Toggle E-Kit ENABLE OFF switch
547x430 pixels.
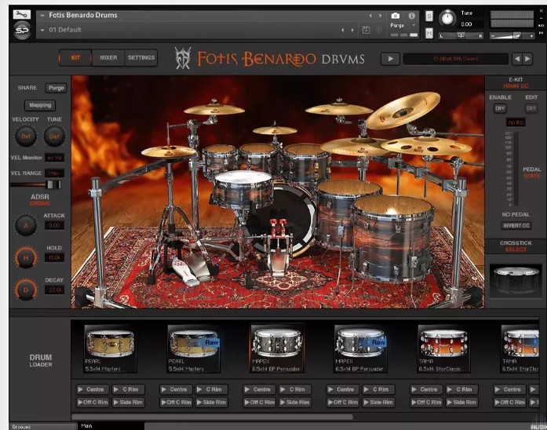(x=500, y=108)
